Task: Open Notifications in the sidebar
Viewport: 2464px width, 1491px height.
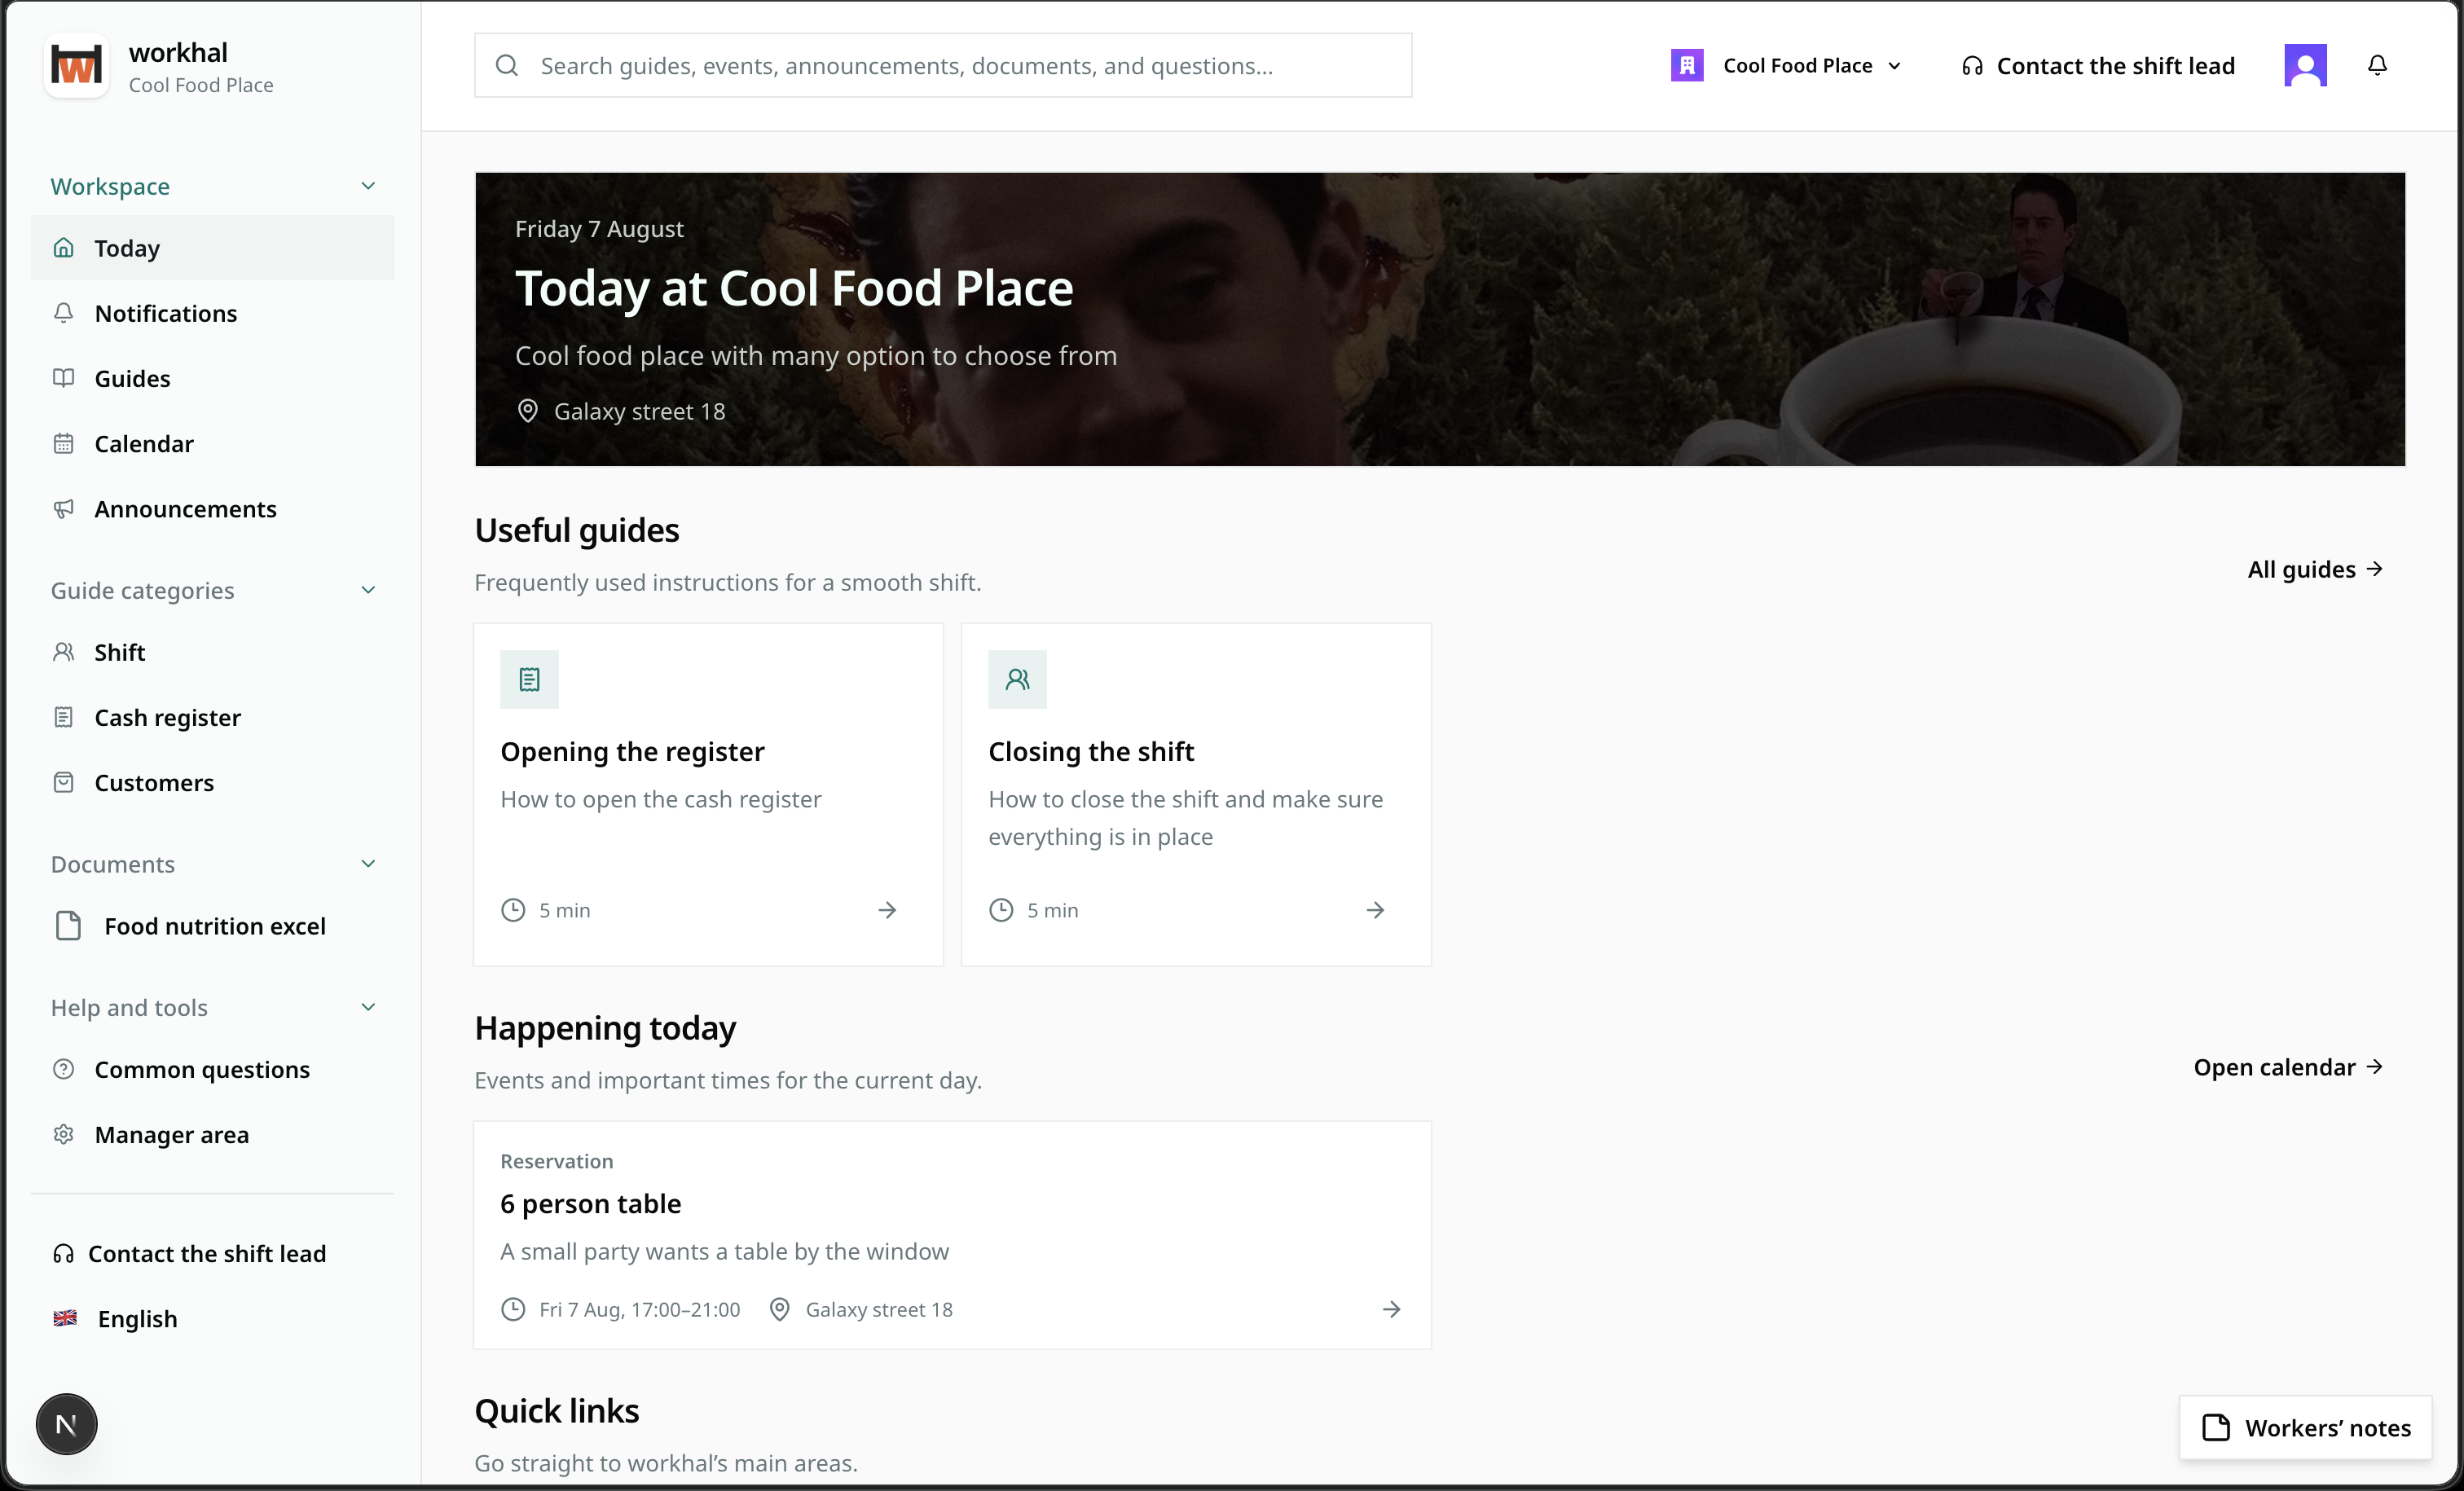Action: pos(212,313)
